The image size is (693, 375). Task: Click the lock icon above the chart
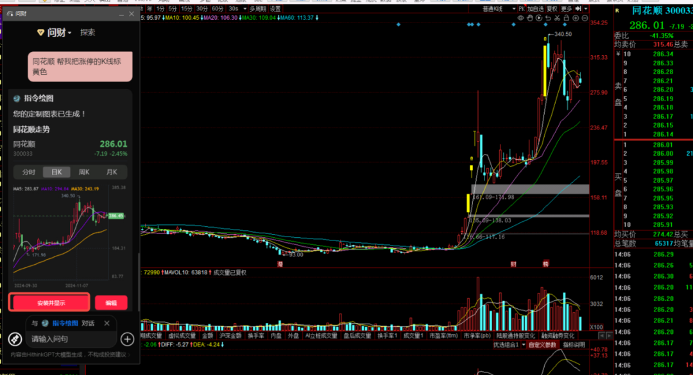[x=566, y=18]
